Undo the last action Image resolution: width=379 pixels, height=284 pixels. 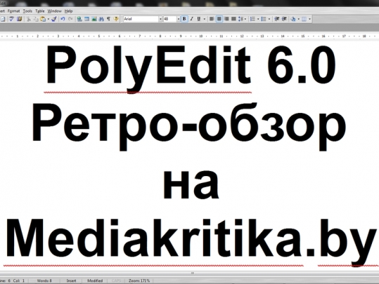[63, 19]
